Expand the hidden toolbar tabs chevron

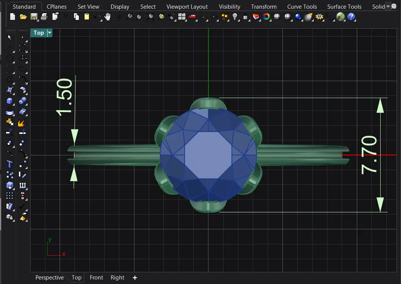[x=388, y=6]
